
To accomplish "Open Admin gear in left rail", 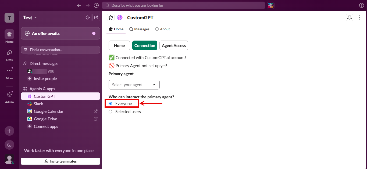I will pos(9,97).
